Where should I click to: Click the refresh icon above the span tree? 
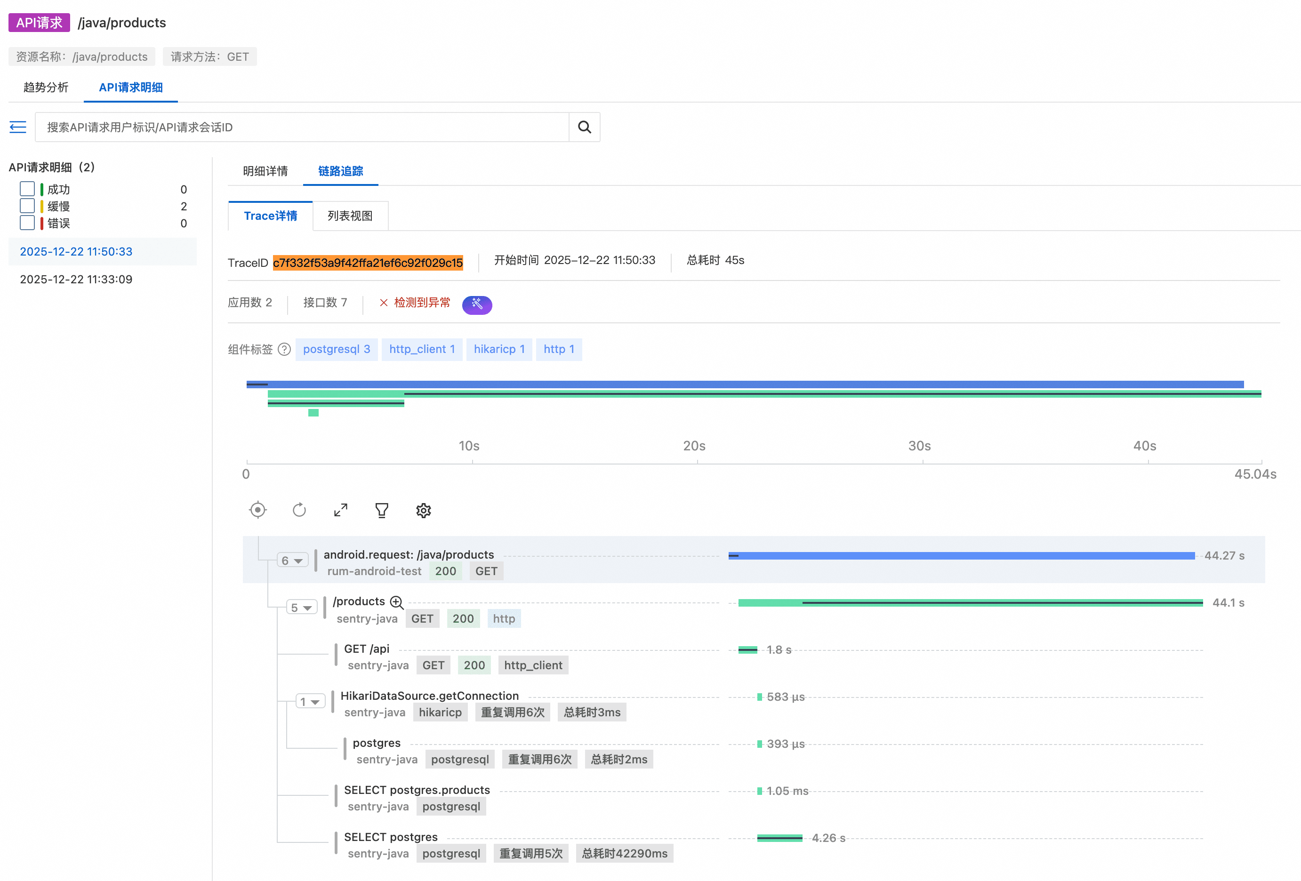point(299,510)
